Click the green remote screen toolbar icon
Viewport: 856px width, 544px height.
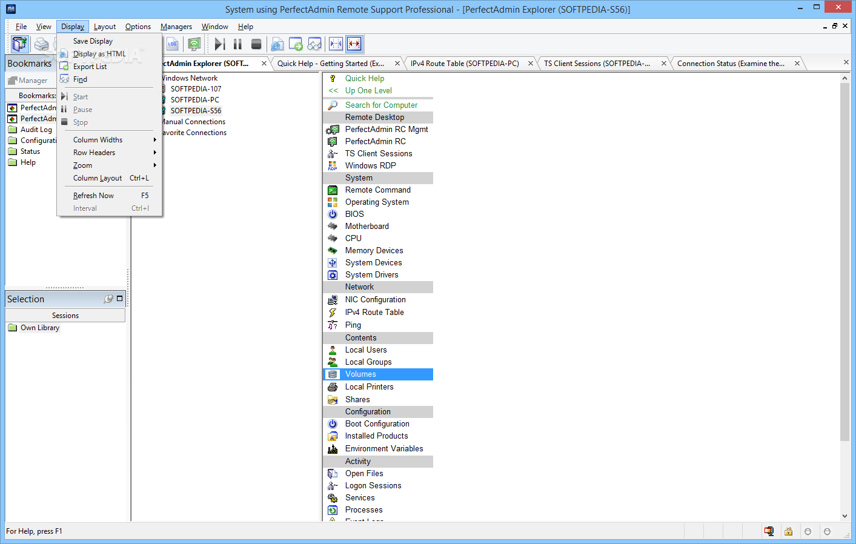pyautogui.click(x=194, y=44)
